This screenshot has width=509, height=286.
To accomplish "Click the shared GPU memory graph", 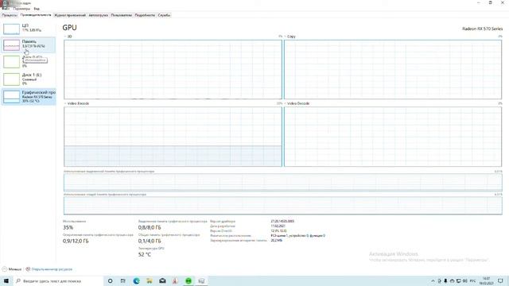I will point(283,206).
